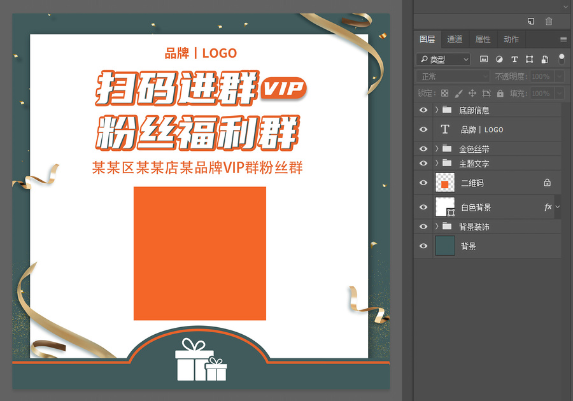Image resolution: width=573 pixels, height=401 pixels.
Task: Select the 金色丝带 layer name
Action: tap(474, 149)
